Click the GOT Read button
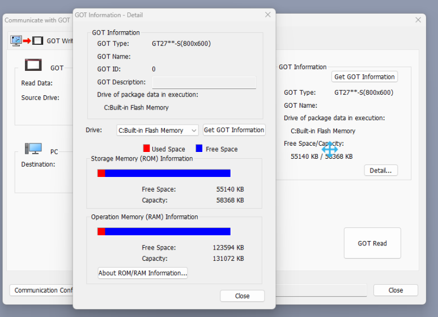The image size is (438, 317). coord(372,243)
